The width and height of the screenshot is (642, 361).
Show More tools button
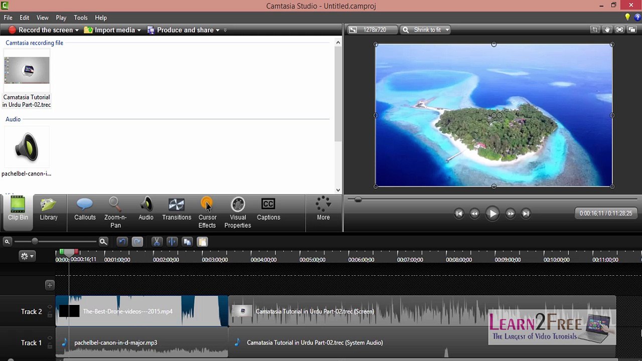coord(324,209)
